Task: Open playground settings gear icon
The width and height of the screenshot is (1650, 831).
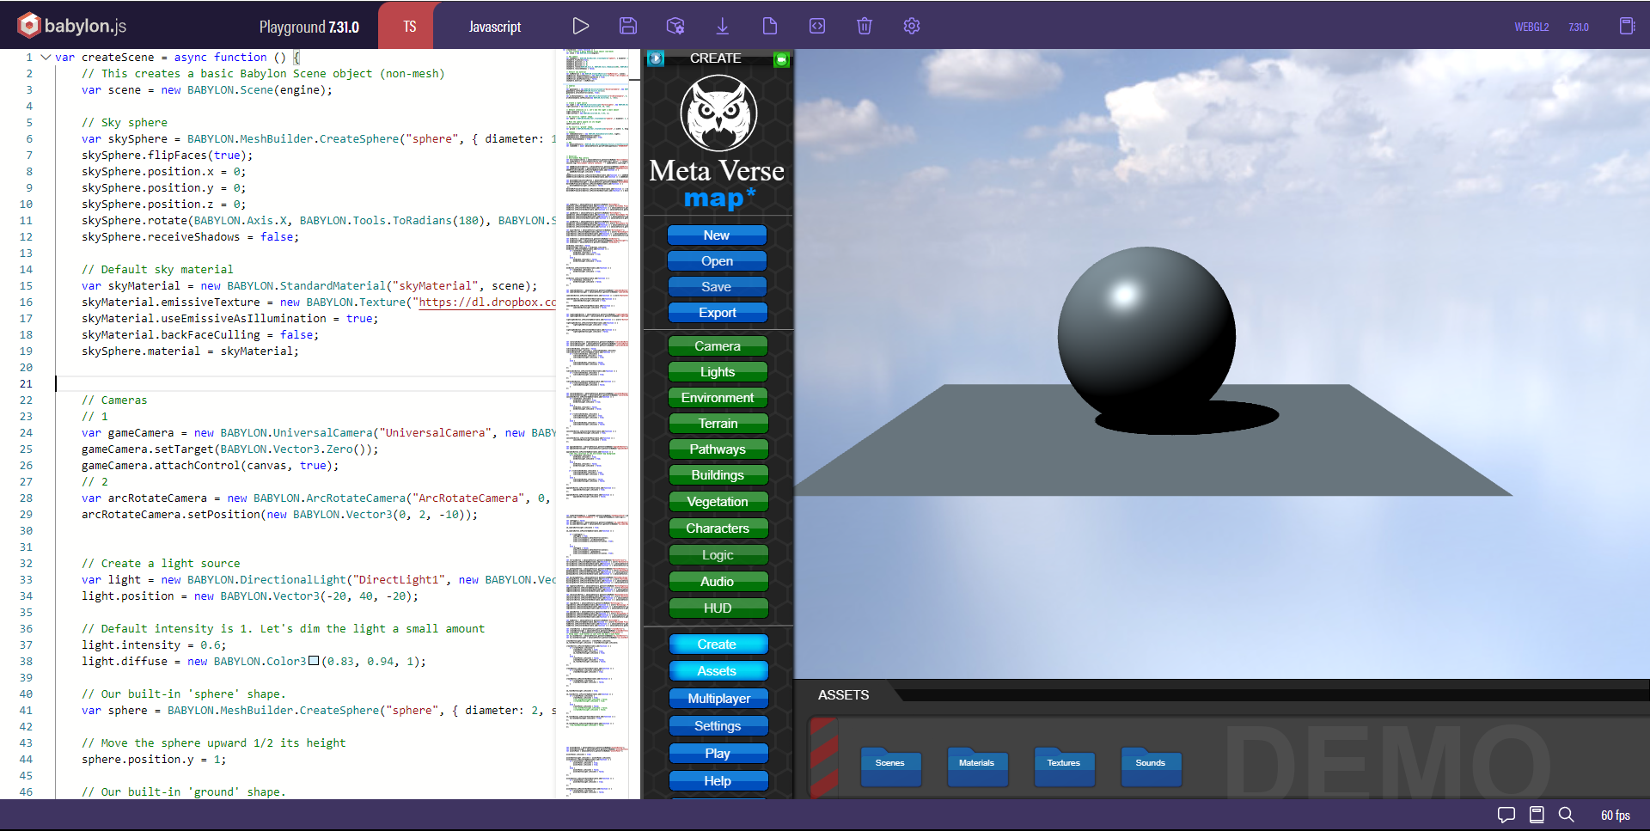Action: 912,26
